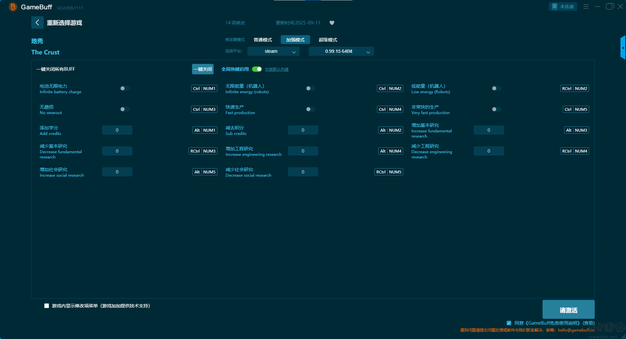Click the RCtrl NUM5 hotkey badge
This screenshot has height=339, width=626.
(x=389, y=172)
